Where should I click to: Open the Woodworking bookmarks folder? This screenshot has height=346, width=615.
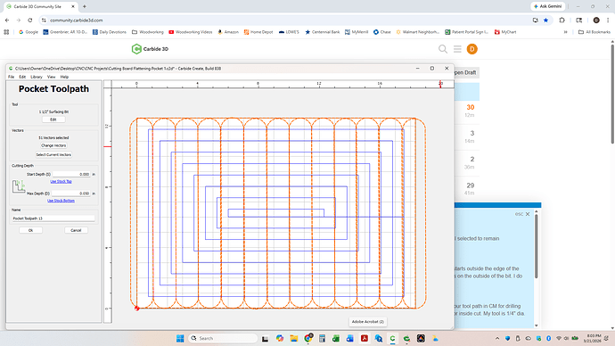pos(147,32)
